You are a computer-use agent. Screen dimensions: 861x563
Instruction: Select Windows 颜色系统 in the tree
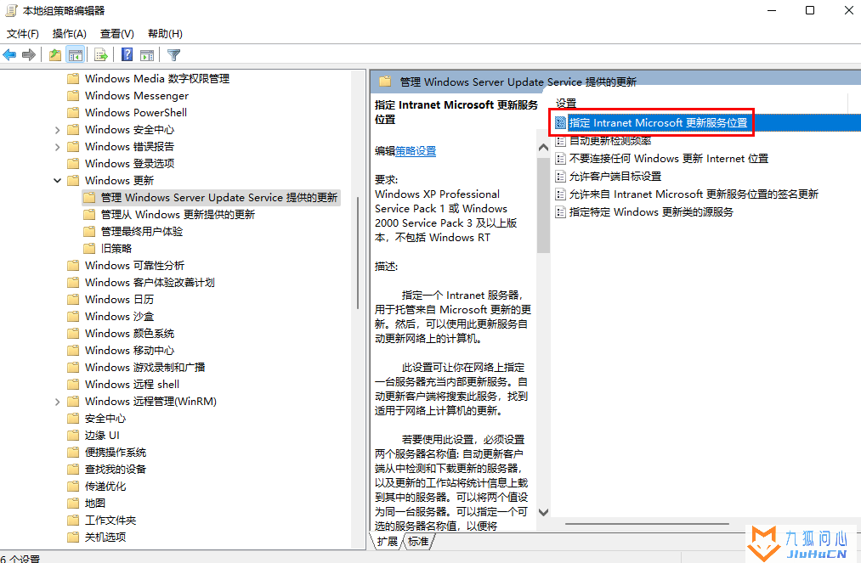129,334
